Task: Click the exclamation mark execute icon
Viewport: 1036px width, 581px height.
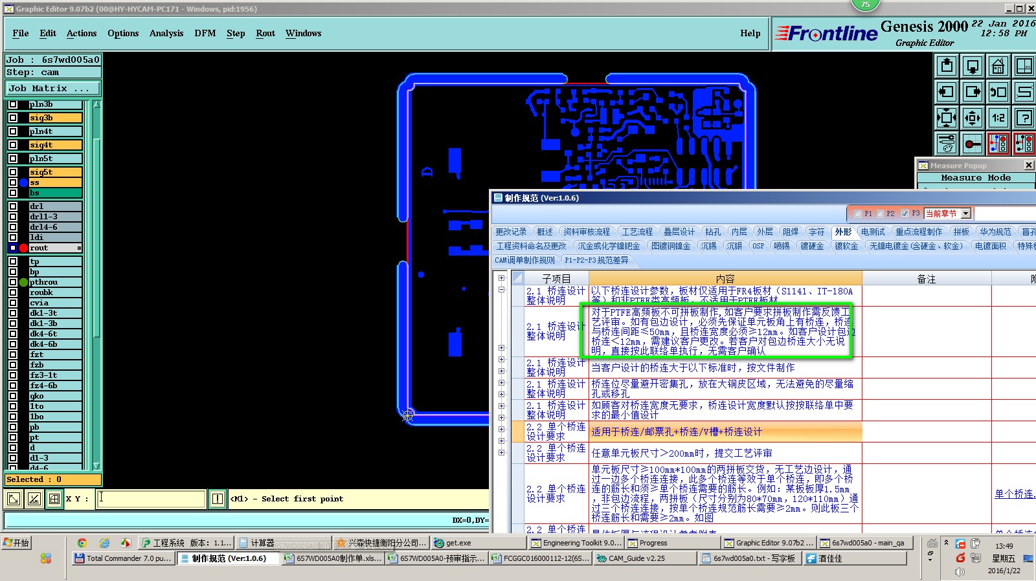Action: pyautogui.click(x=218, y=499)
